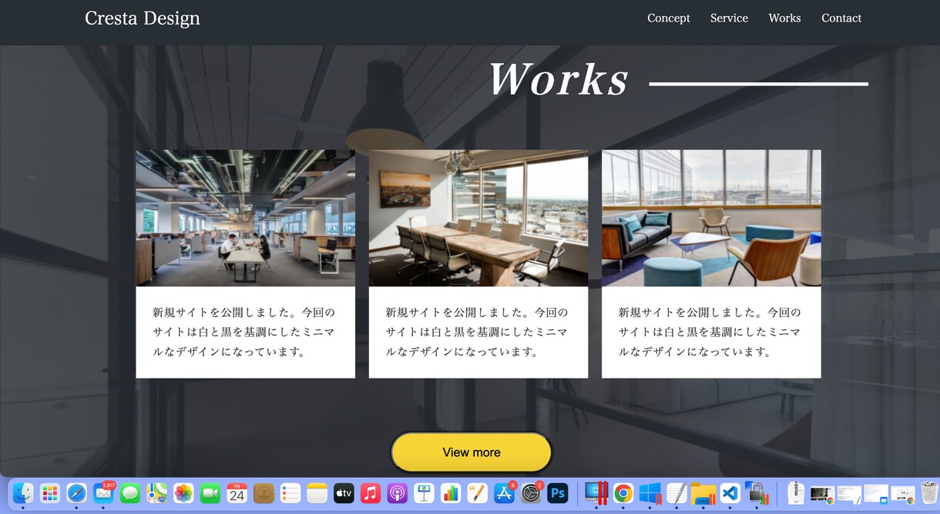Screen dimensions: 940x514
Task: Open Launchpad in the Dock
Action: click(x=50, y=493)
